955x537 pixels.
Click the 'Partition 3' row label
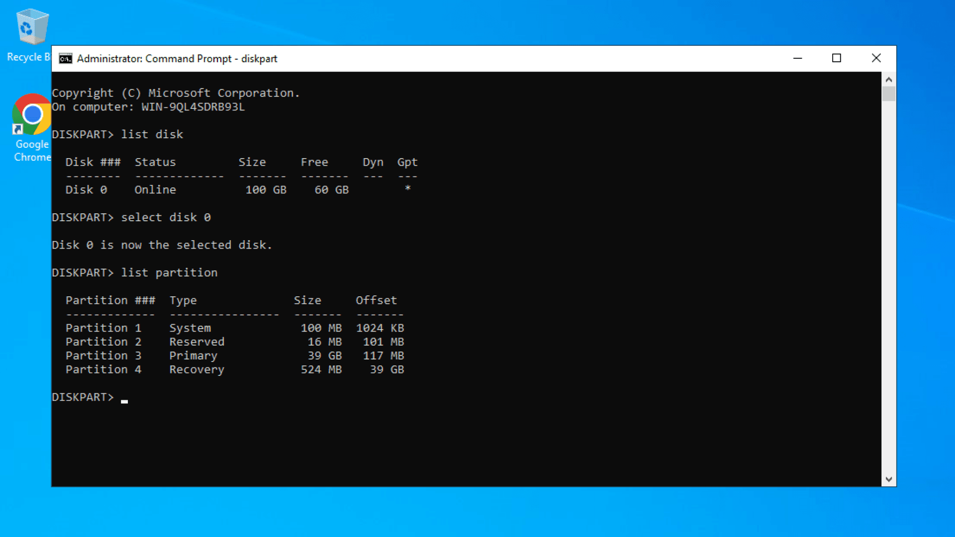[x=103, y=356]
